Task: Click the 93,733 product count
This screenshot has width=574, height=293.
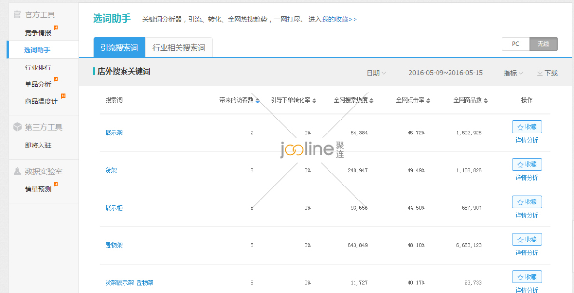Action: point(473,283)
